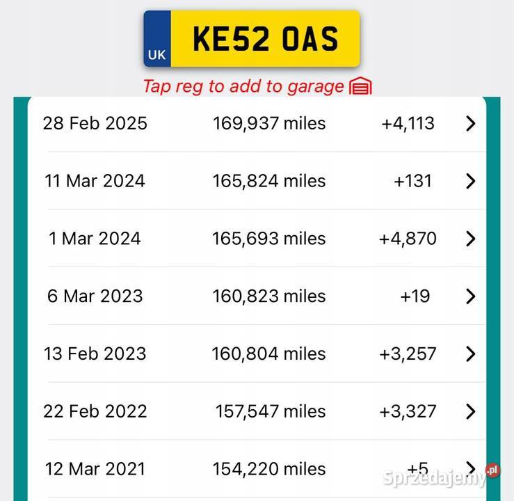The height and width of the screenshot is (501, 514).
Task: Select the +4,870 mileage difference
Action: tap(408, 239)
